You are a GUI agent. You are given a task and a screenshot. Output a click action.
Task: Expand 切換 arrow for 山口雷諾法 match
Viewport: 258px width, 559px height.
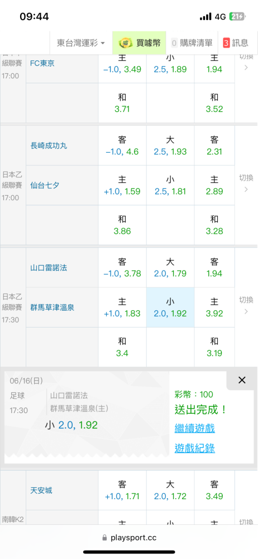(246, 306)
